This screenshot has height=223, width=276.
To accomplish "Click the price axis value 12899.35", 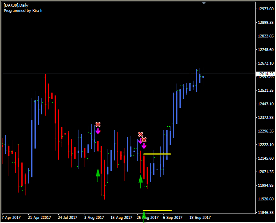I will click(x=266, y=23).
